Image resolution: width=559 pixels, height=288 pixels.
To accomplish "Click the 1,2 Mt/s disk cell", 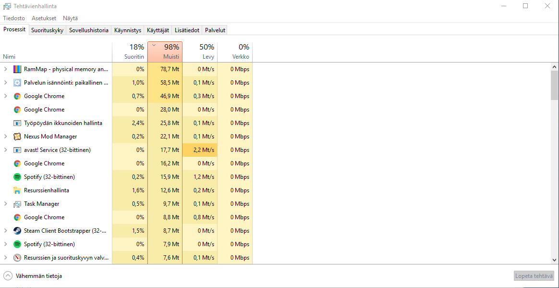I will pyautogui.click(x=200, y=176).
